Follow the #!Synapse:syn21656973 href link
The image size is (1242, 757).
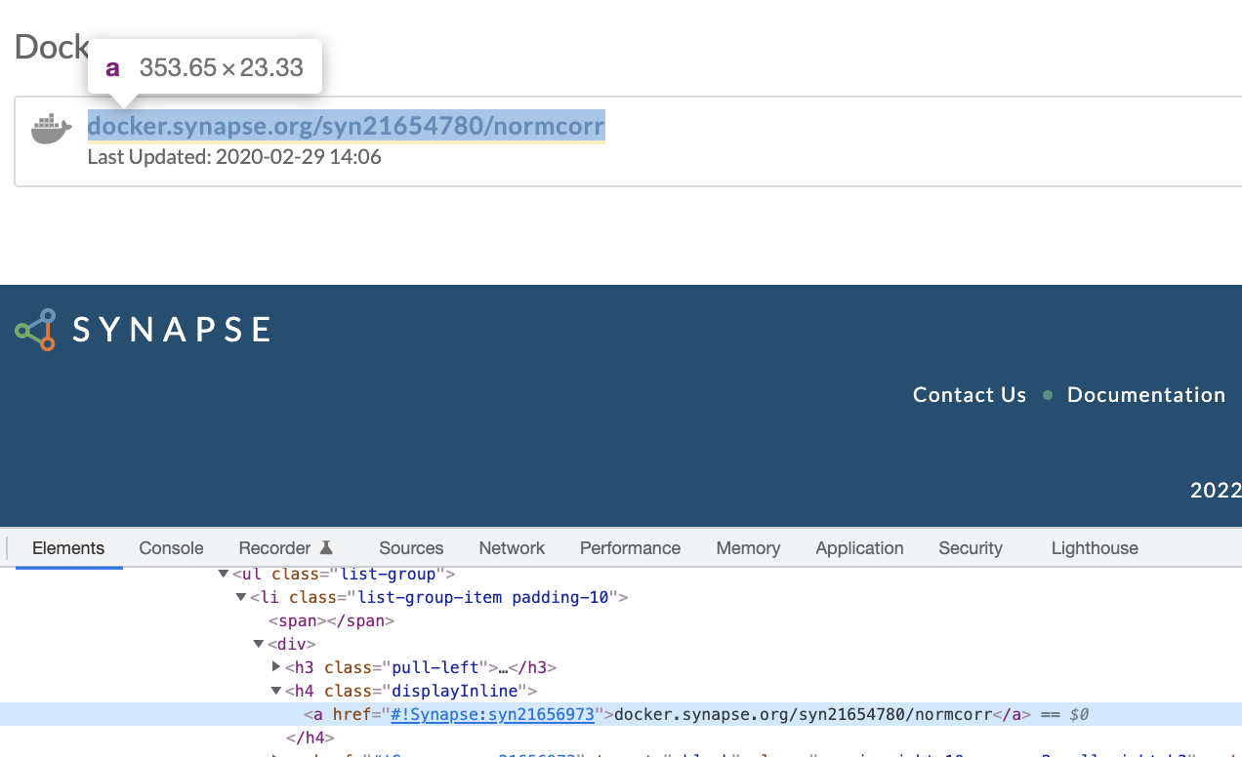492,714
